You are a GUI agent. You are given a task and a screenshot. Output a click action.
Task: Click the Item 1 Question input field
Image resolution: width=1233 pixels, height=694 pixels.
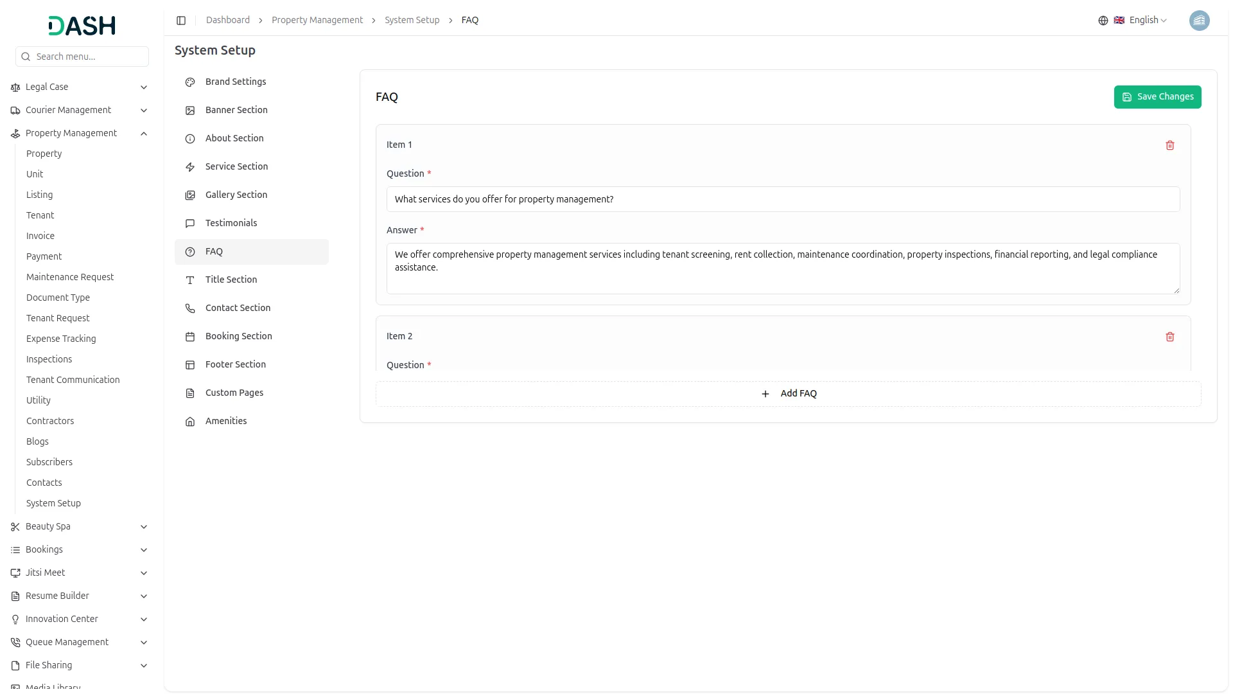tap(783, 199)
